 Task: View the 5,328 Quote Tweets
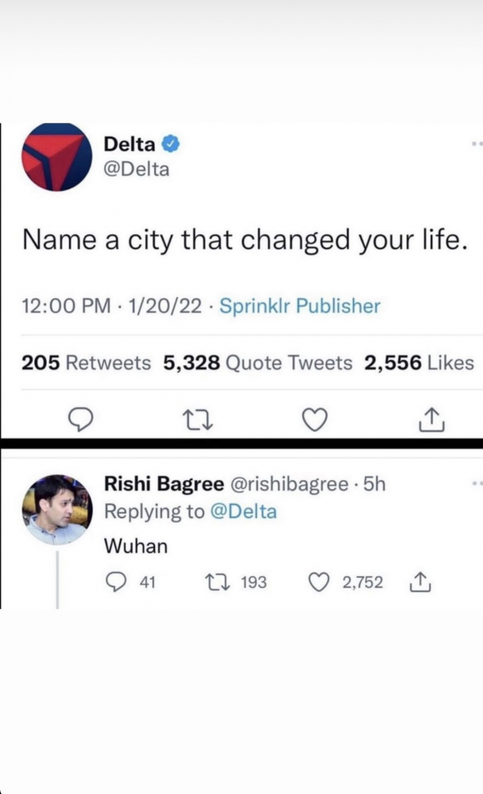coord(257,363)
